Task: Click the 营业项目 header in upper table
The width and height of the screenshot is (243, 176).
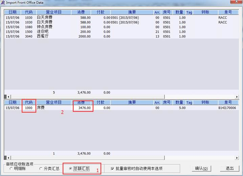Action: tap(54, 12)
